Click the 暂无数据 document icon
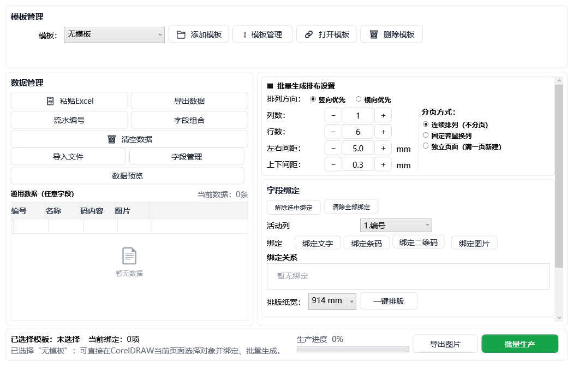Viewport: 573px width, 366px height. 129,256
